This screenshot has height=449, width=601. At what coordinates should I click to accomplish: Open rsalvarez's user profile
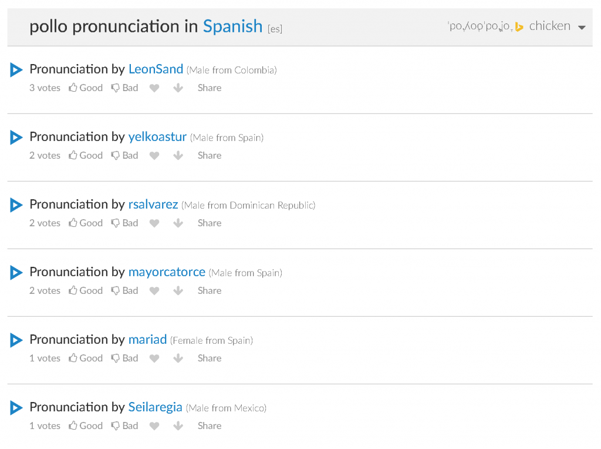click(153, 205)
